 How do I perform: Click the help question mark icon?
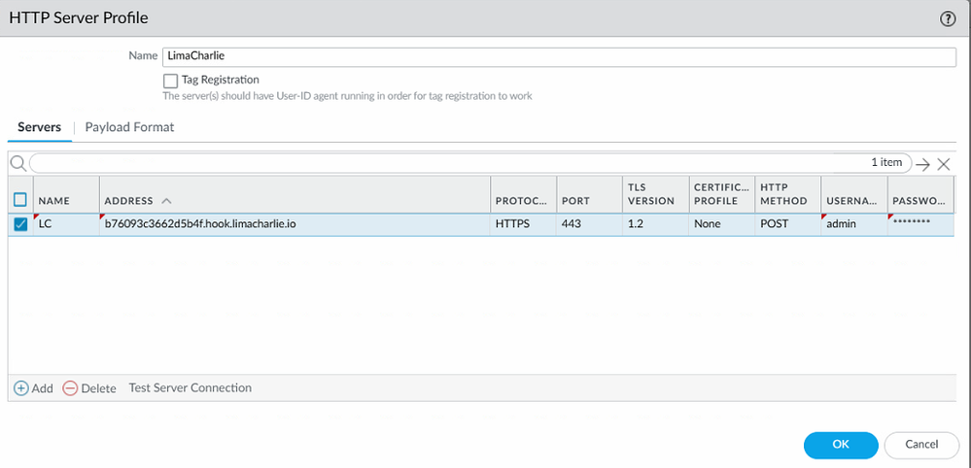[x=947, y=18]
